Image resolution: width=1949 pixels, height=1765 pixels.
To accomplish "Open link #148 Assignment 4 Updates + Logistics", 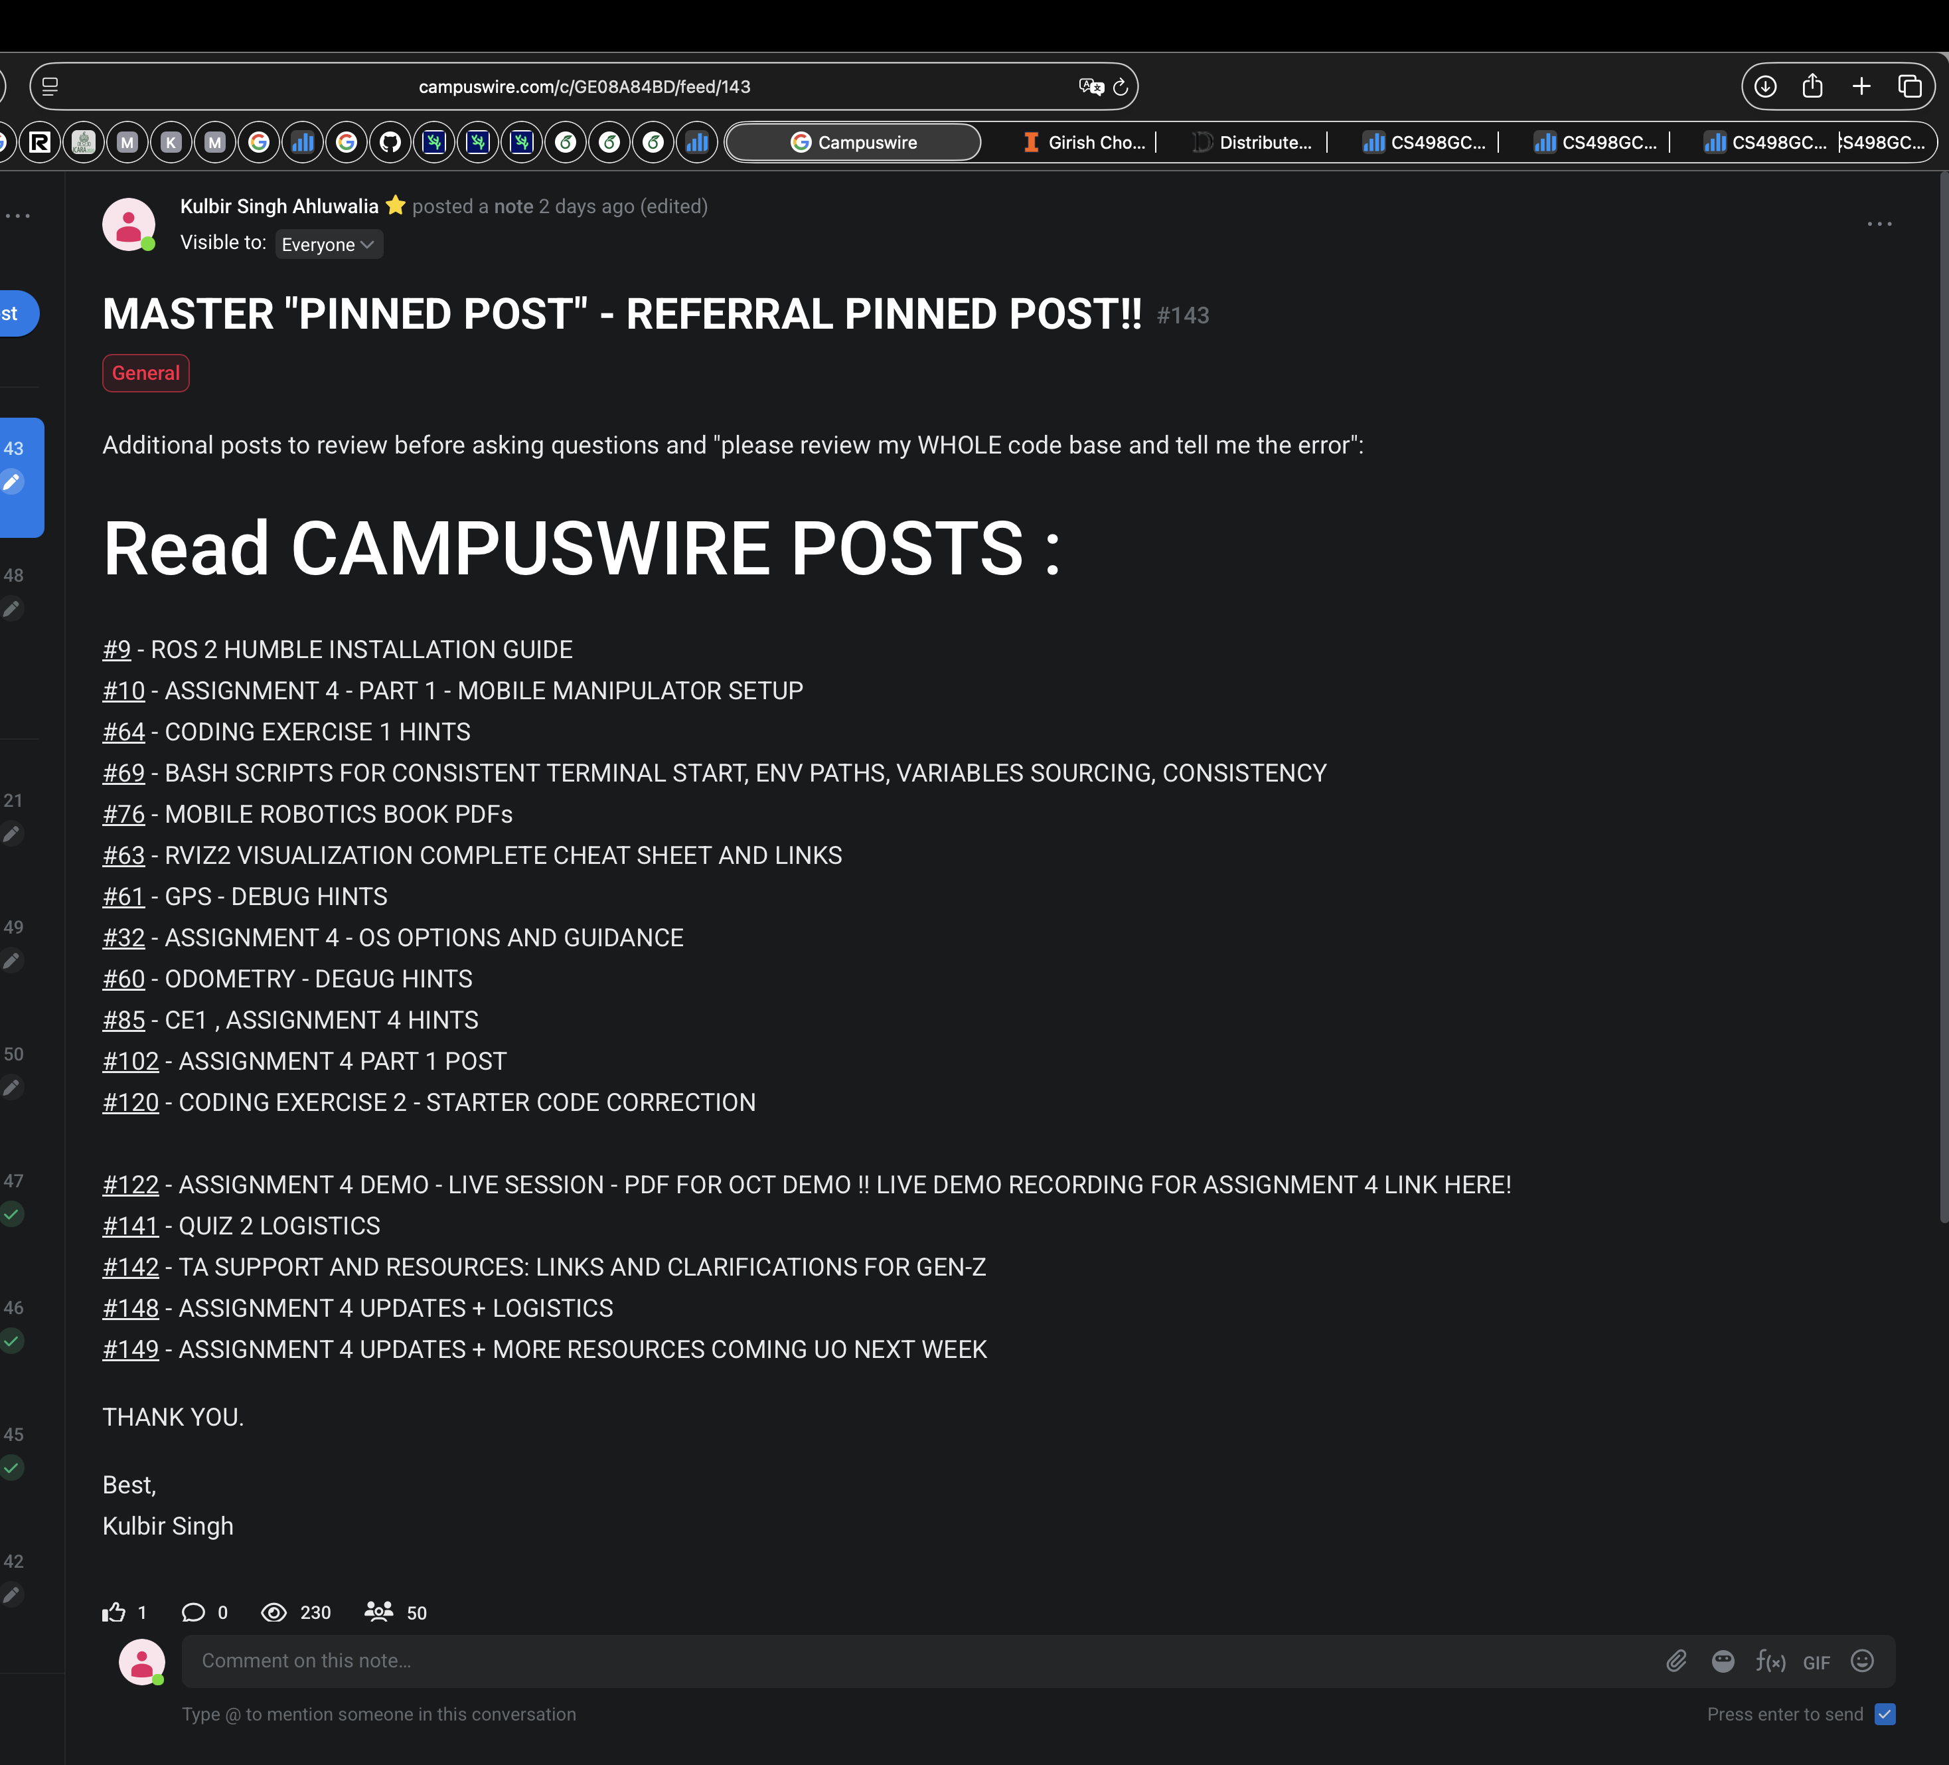I will (131, 1309).
